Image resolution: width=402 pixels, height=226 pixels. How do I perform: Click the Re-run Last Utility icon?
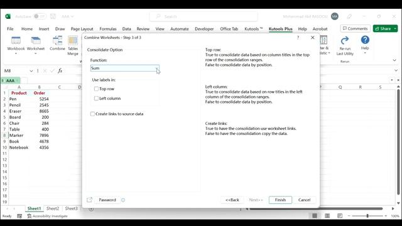pyautogui.click(x=345, y=40)
